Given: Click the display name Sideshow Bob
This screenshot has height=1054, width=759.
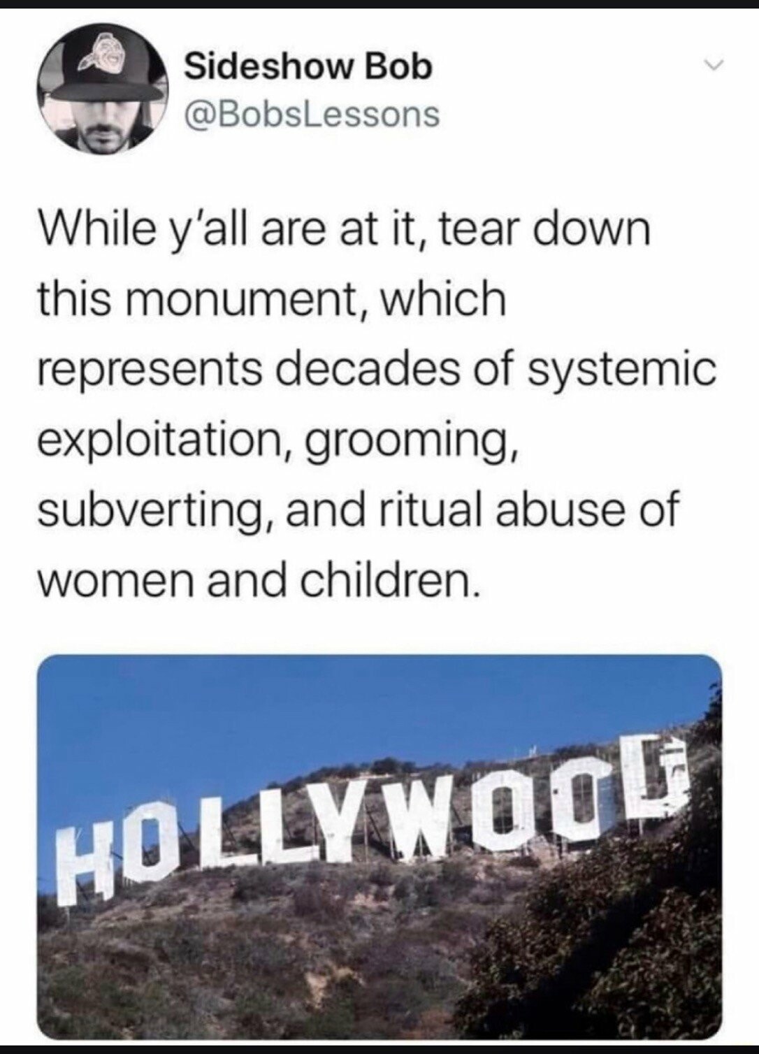Looking at the screenshot, I should pos(308,66).
